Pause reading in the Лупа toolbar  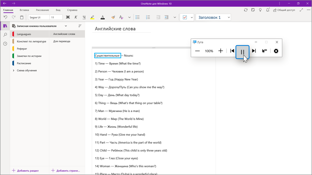pos(242,51)
